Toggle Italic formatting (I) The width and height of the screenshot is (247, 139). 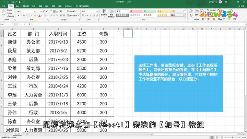21,15
